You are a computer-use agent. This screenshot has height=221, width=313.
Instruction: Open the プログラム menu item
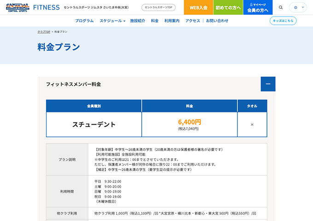point(84,21)
